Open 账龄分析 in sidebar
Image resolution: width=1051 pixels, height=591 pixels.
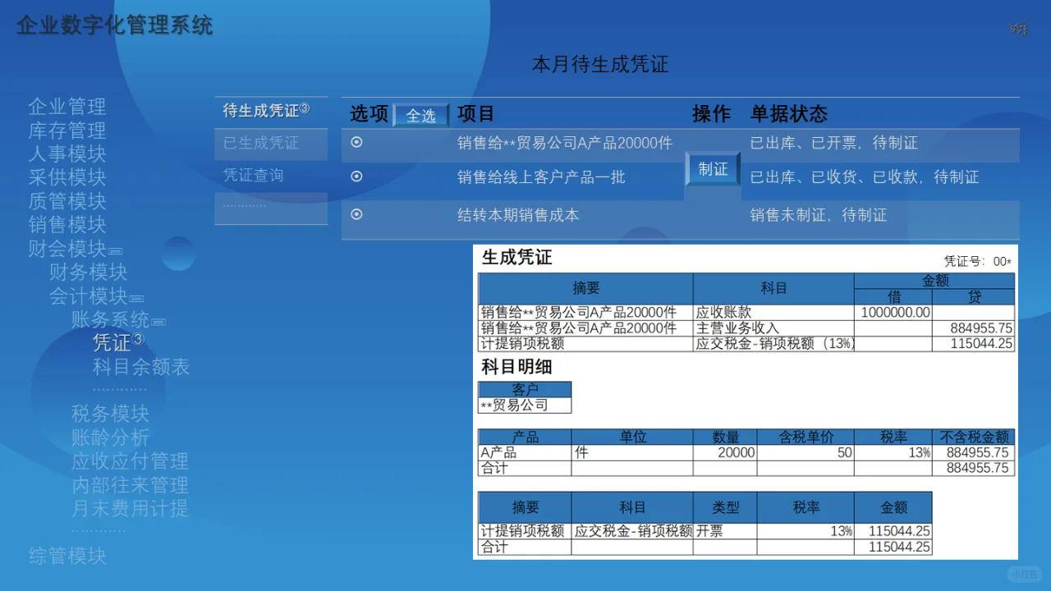point(110,438)
